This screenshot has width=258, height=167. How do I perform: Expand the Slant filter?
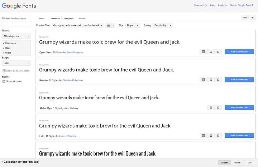7,48
